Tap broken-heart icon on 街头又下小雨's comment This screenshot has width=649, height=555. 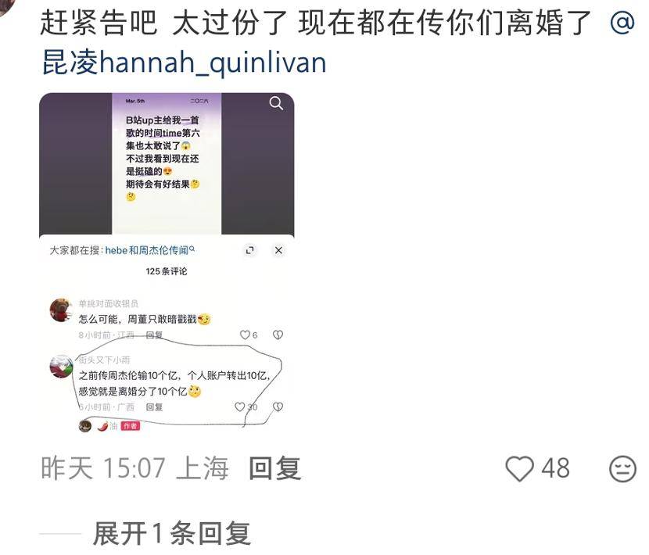click(278, 406)
